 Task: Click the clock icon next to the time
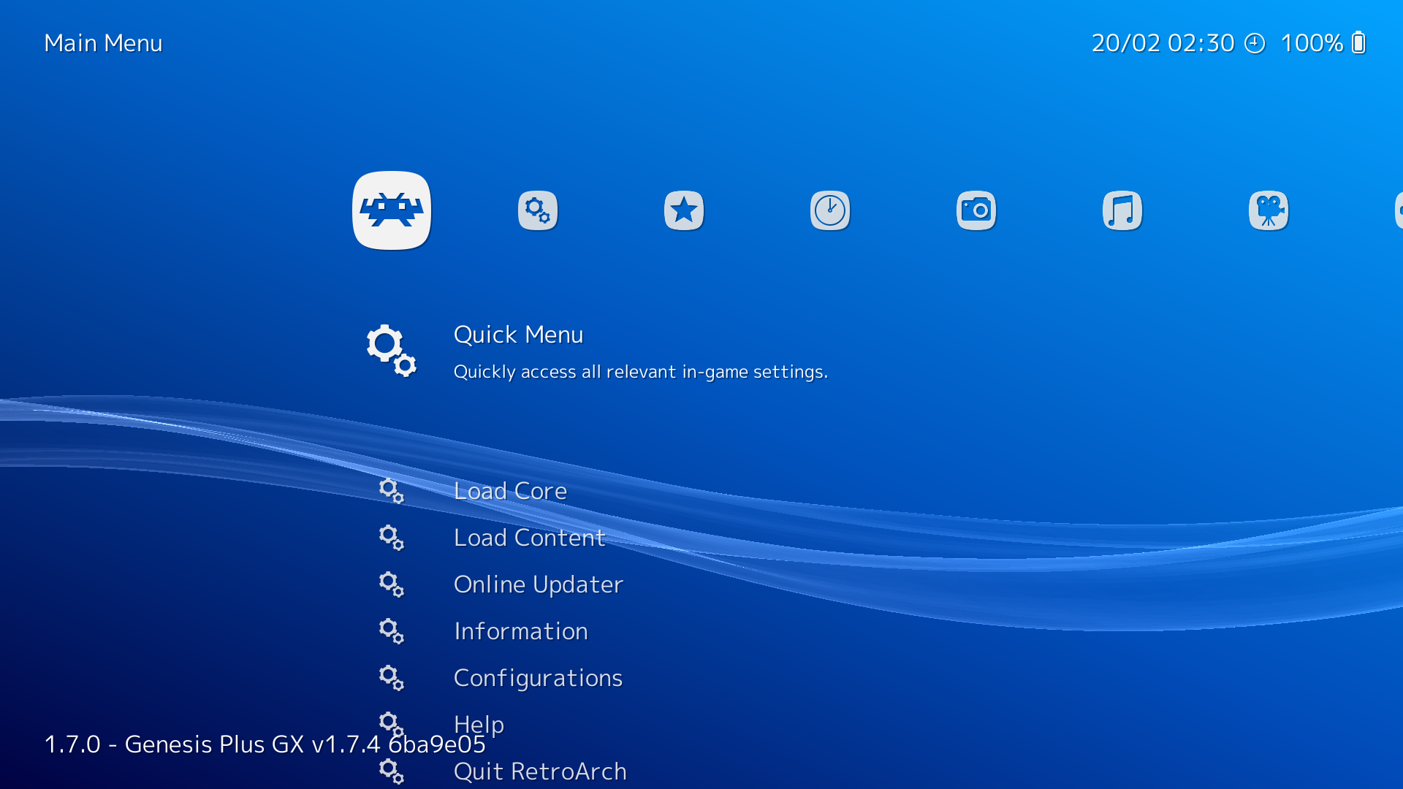(1255, 43)
